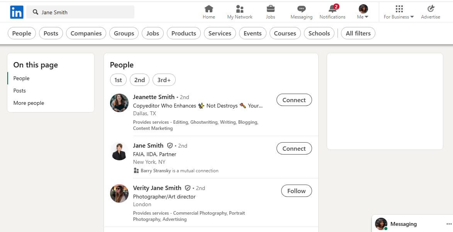This screenshot has height=232, width=453.
Task: Open the Jobs briefcase icon
Action: pyautogui.click(x=270, y=9)
